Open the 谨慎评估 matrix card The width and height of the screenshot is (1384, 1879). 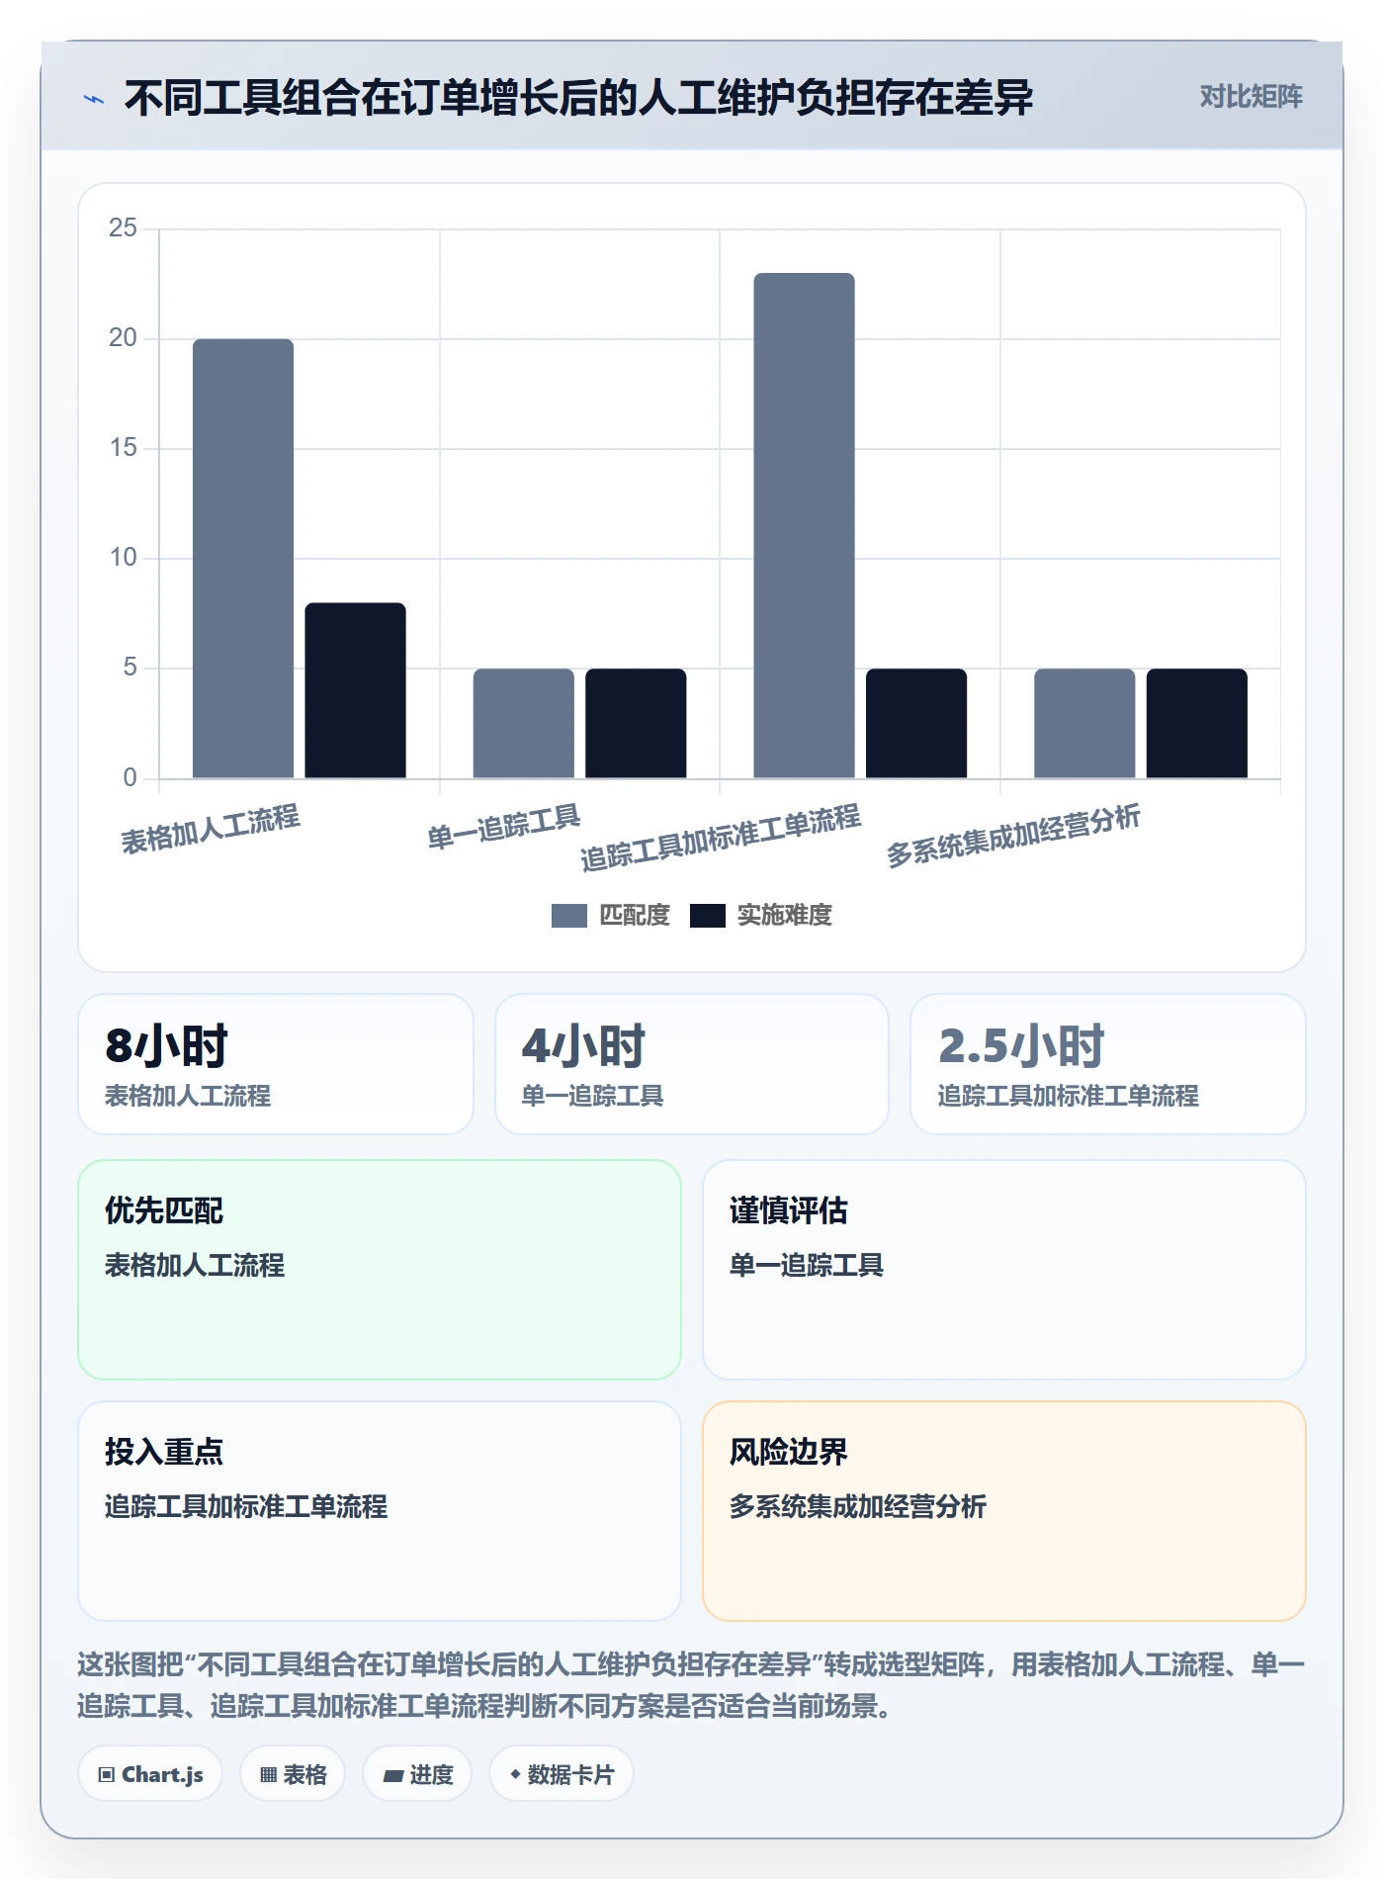point(1004,1270)
